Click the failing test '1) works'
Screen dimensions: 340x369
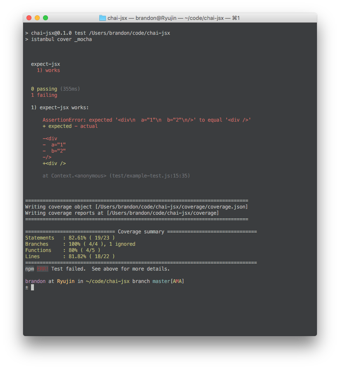(x=48, y=70)
